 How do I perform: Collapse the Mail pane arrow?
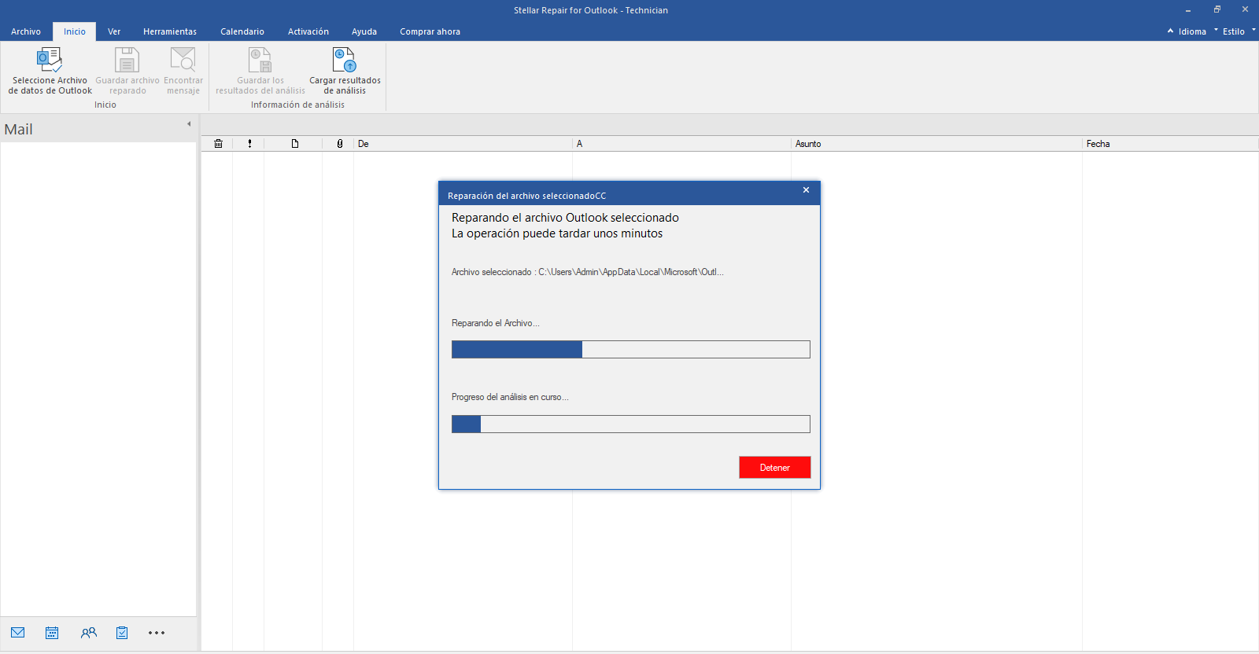(189, 124)
